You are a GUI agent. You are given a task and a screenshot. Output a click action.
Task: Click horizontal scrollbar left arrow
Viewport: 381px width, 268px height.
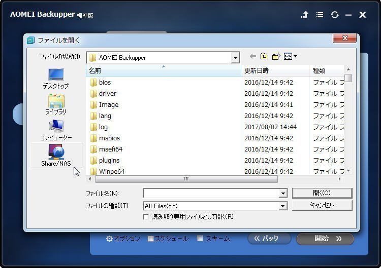(90, 179)
